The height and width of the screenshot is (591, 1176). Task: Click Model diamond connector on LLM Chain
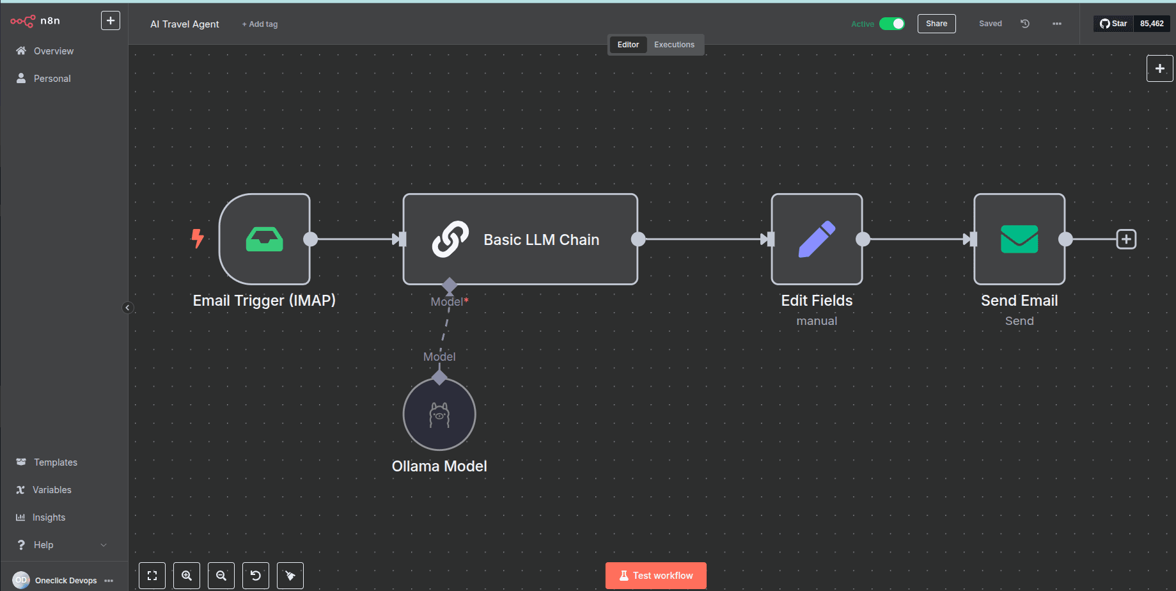pyautogui.click(x=450, y=285)
